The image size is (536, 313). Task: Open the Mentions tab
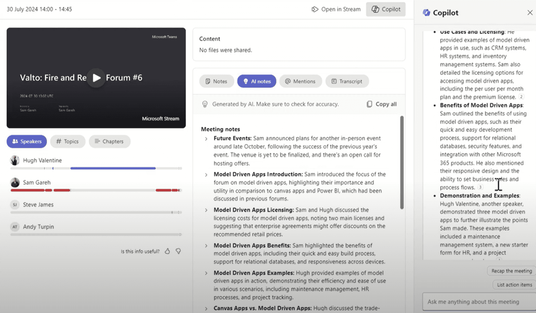click(x=300, y=81)
